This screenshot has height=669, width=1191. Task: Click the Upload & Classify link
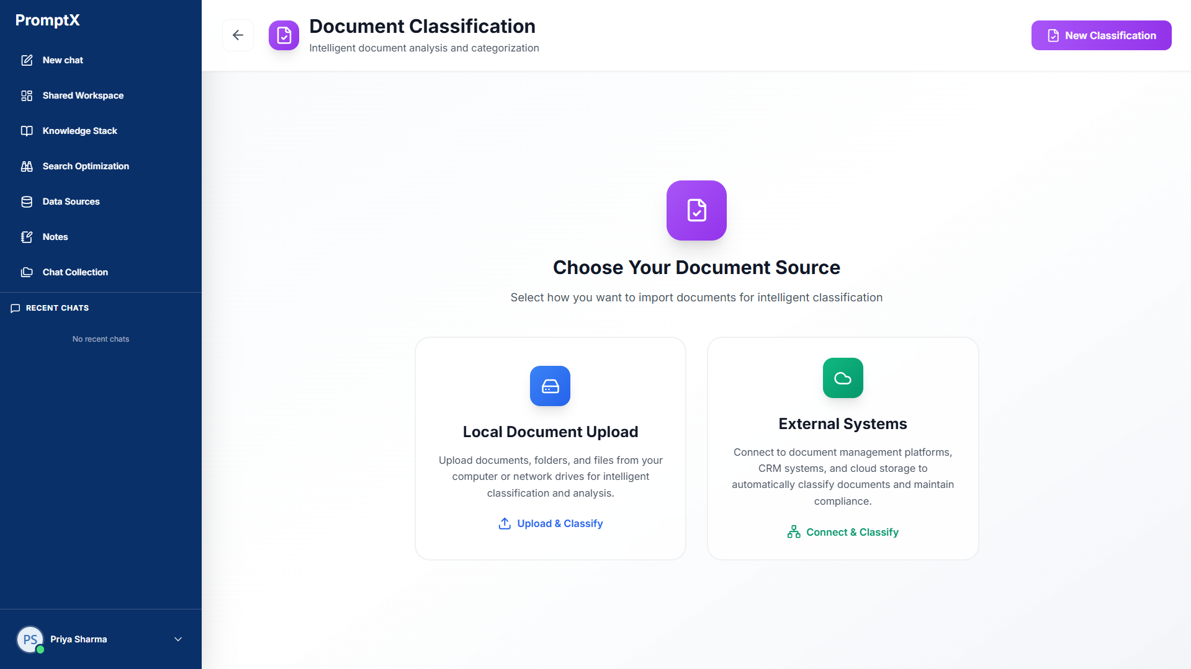(x=551, y=523)
